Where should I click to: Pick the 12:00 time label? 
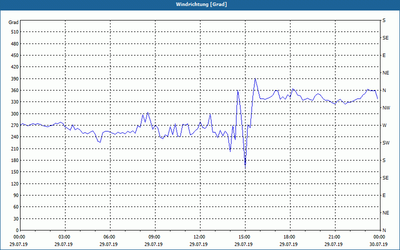point(198,237)
